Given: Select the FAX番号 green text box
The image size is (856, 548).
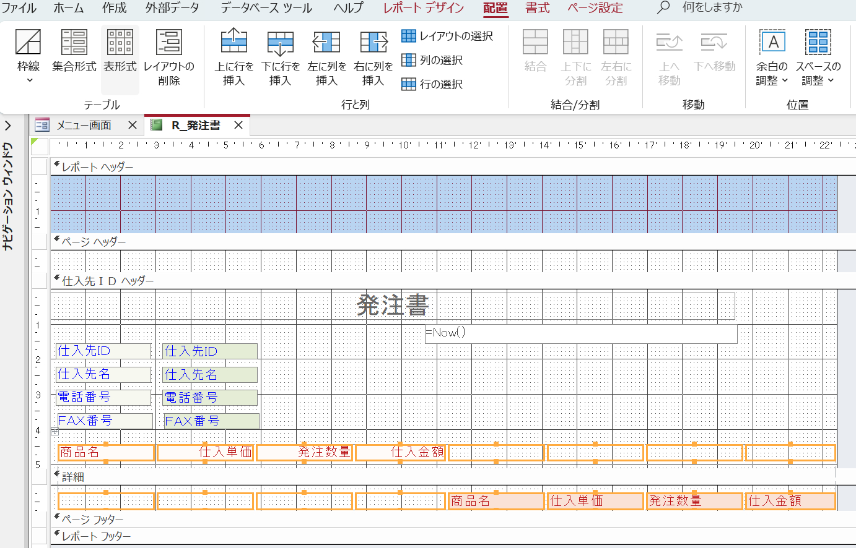Looking at the screenshot, I should click(x=211, y=422).
